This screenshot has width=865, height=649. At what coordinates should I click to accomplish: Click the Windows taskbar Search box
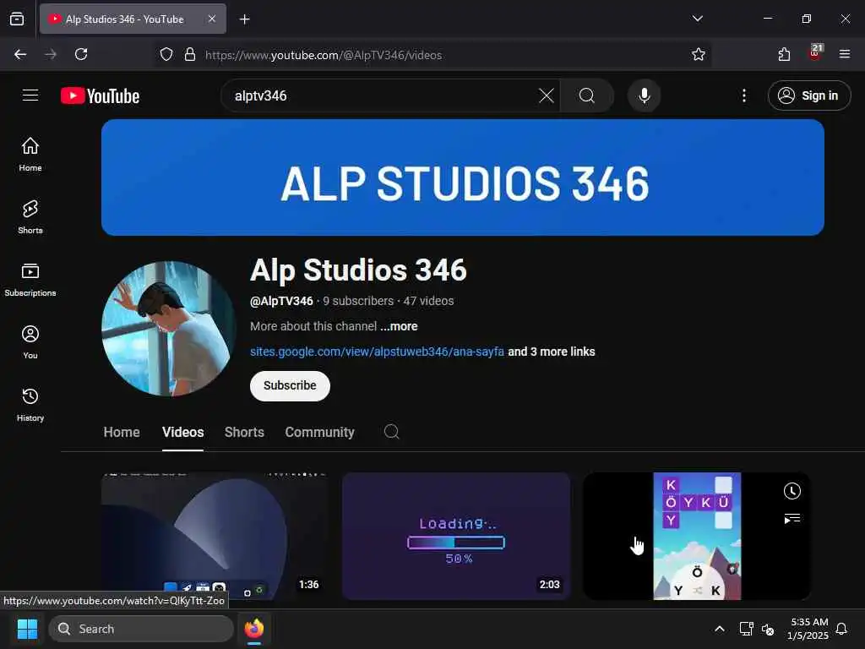pyautogui.click(x=141, y=629)
